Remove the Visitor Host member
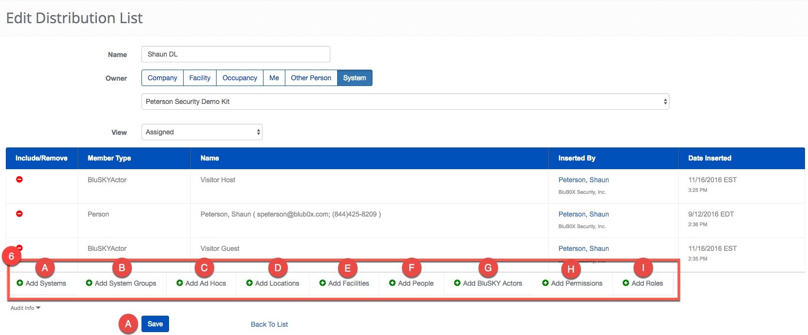This screenshot has width=808, height=335. 19,179
